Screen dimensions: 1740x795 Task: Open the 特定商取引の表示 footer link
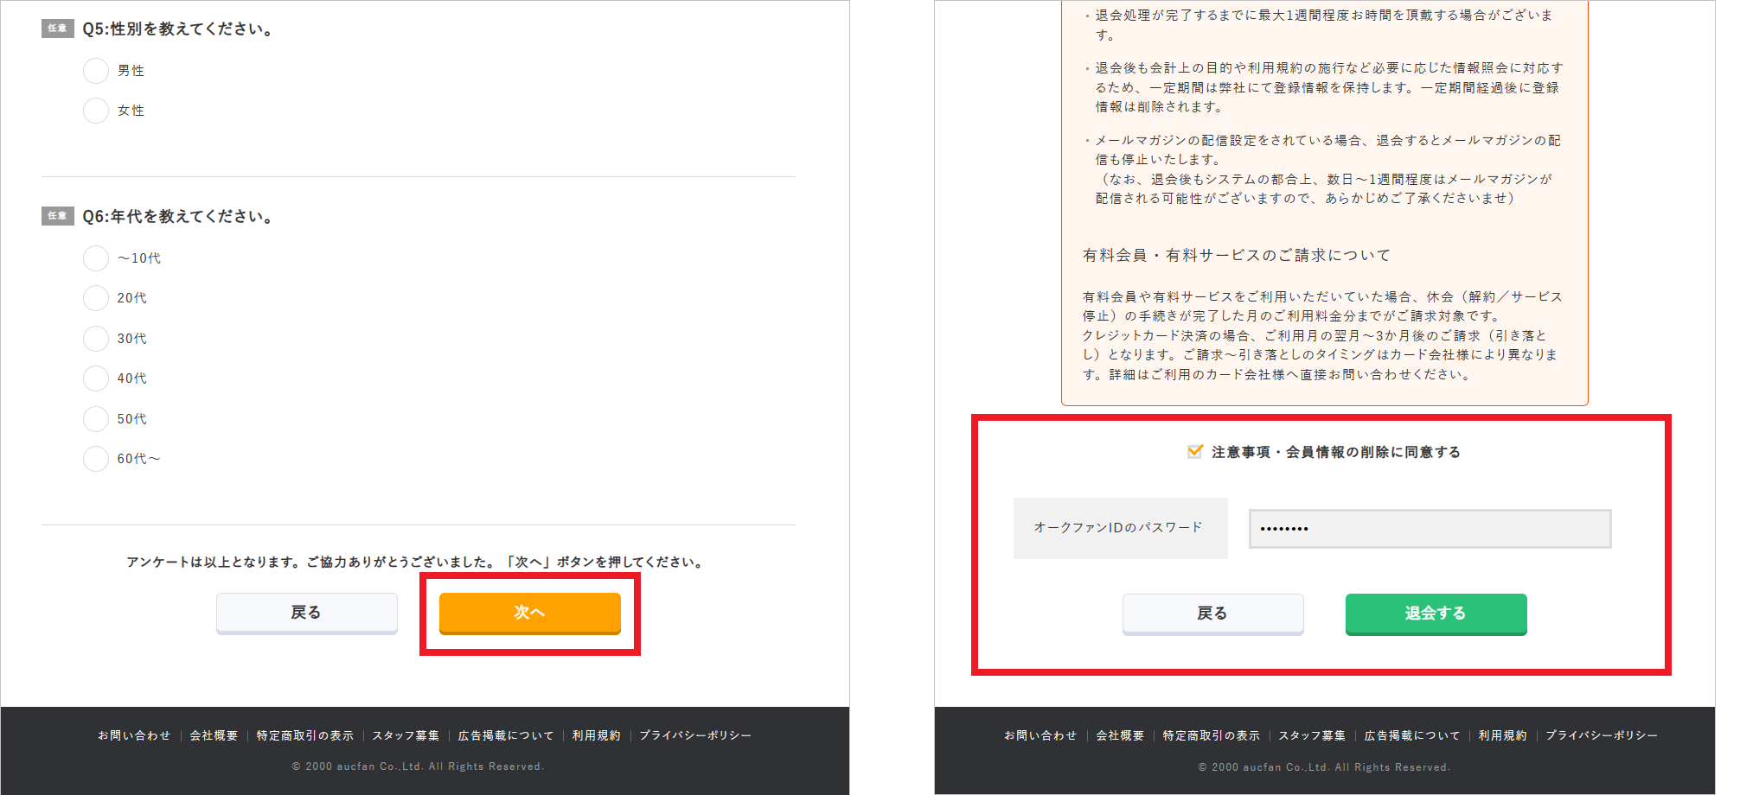(303, 735)
